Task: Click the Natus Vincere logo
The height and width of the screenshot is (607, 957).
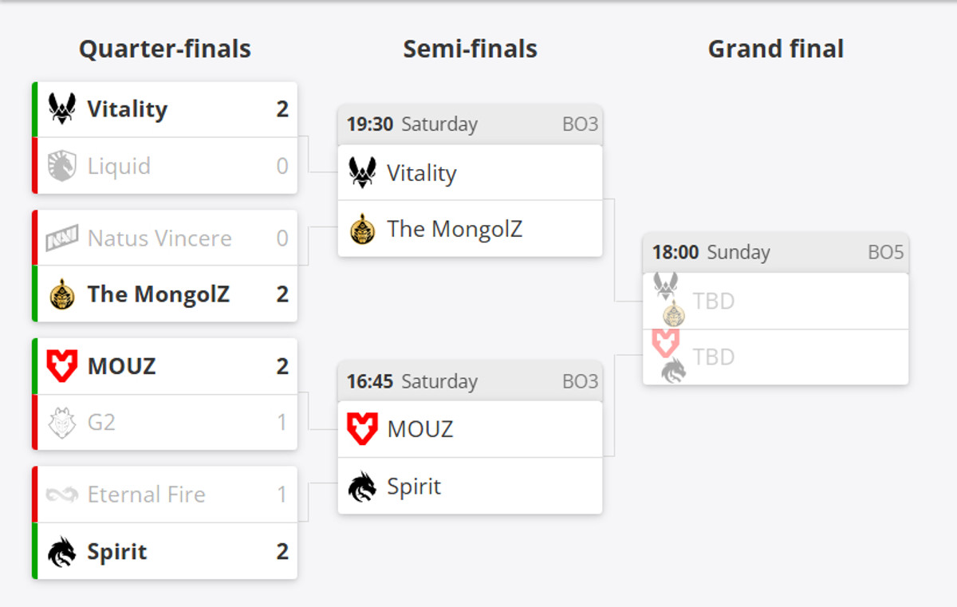Action: coord(62,238)
